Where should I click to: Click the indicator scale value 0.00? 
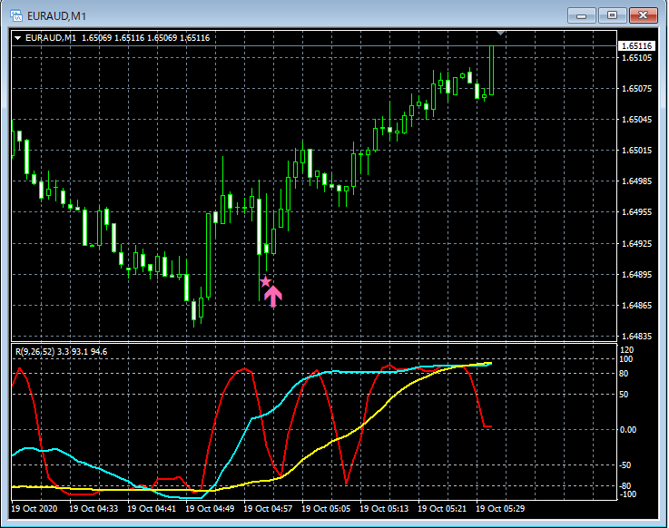628,430
